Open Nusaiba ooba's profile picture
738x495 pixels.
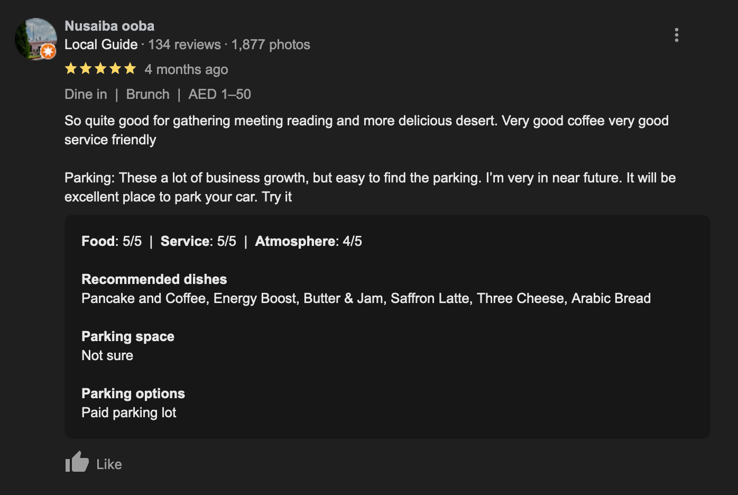pos(35,38)
